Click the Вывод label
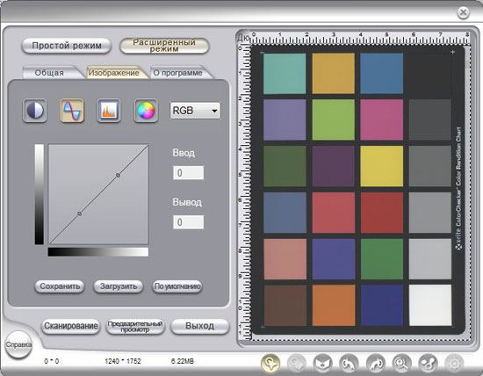Viewport: 483px width, 376px height. pos(187,202)
